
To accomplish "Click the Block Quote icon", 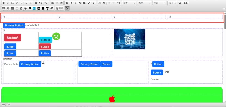I will pos(119,3).
